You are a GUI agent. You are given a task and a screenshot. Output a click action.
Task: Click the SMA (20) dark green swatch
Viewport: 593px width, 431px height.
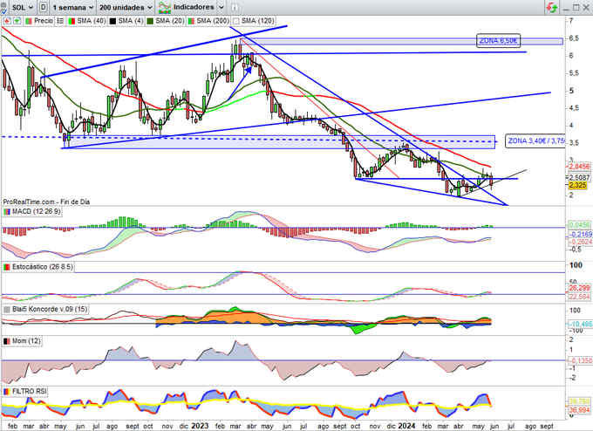(150, 21)
